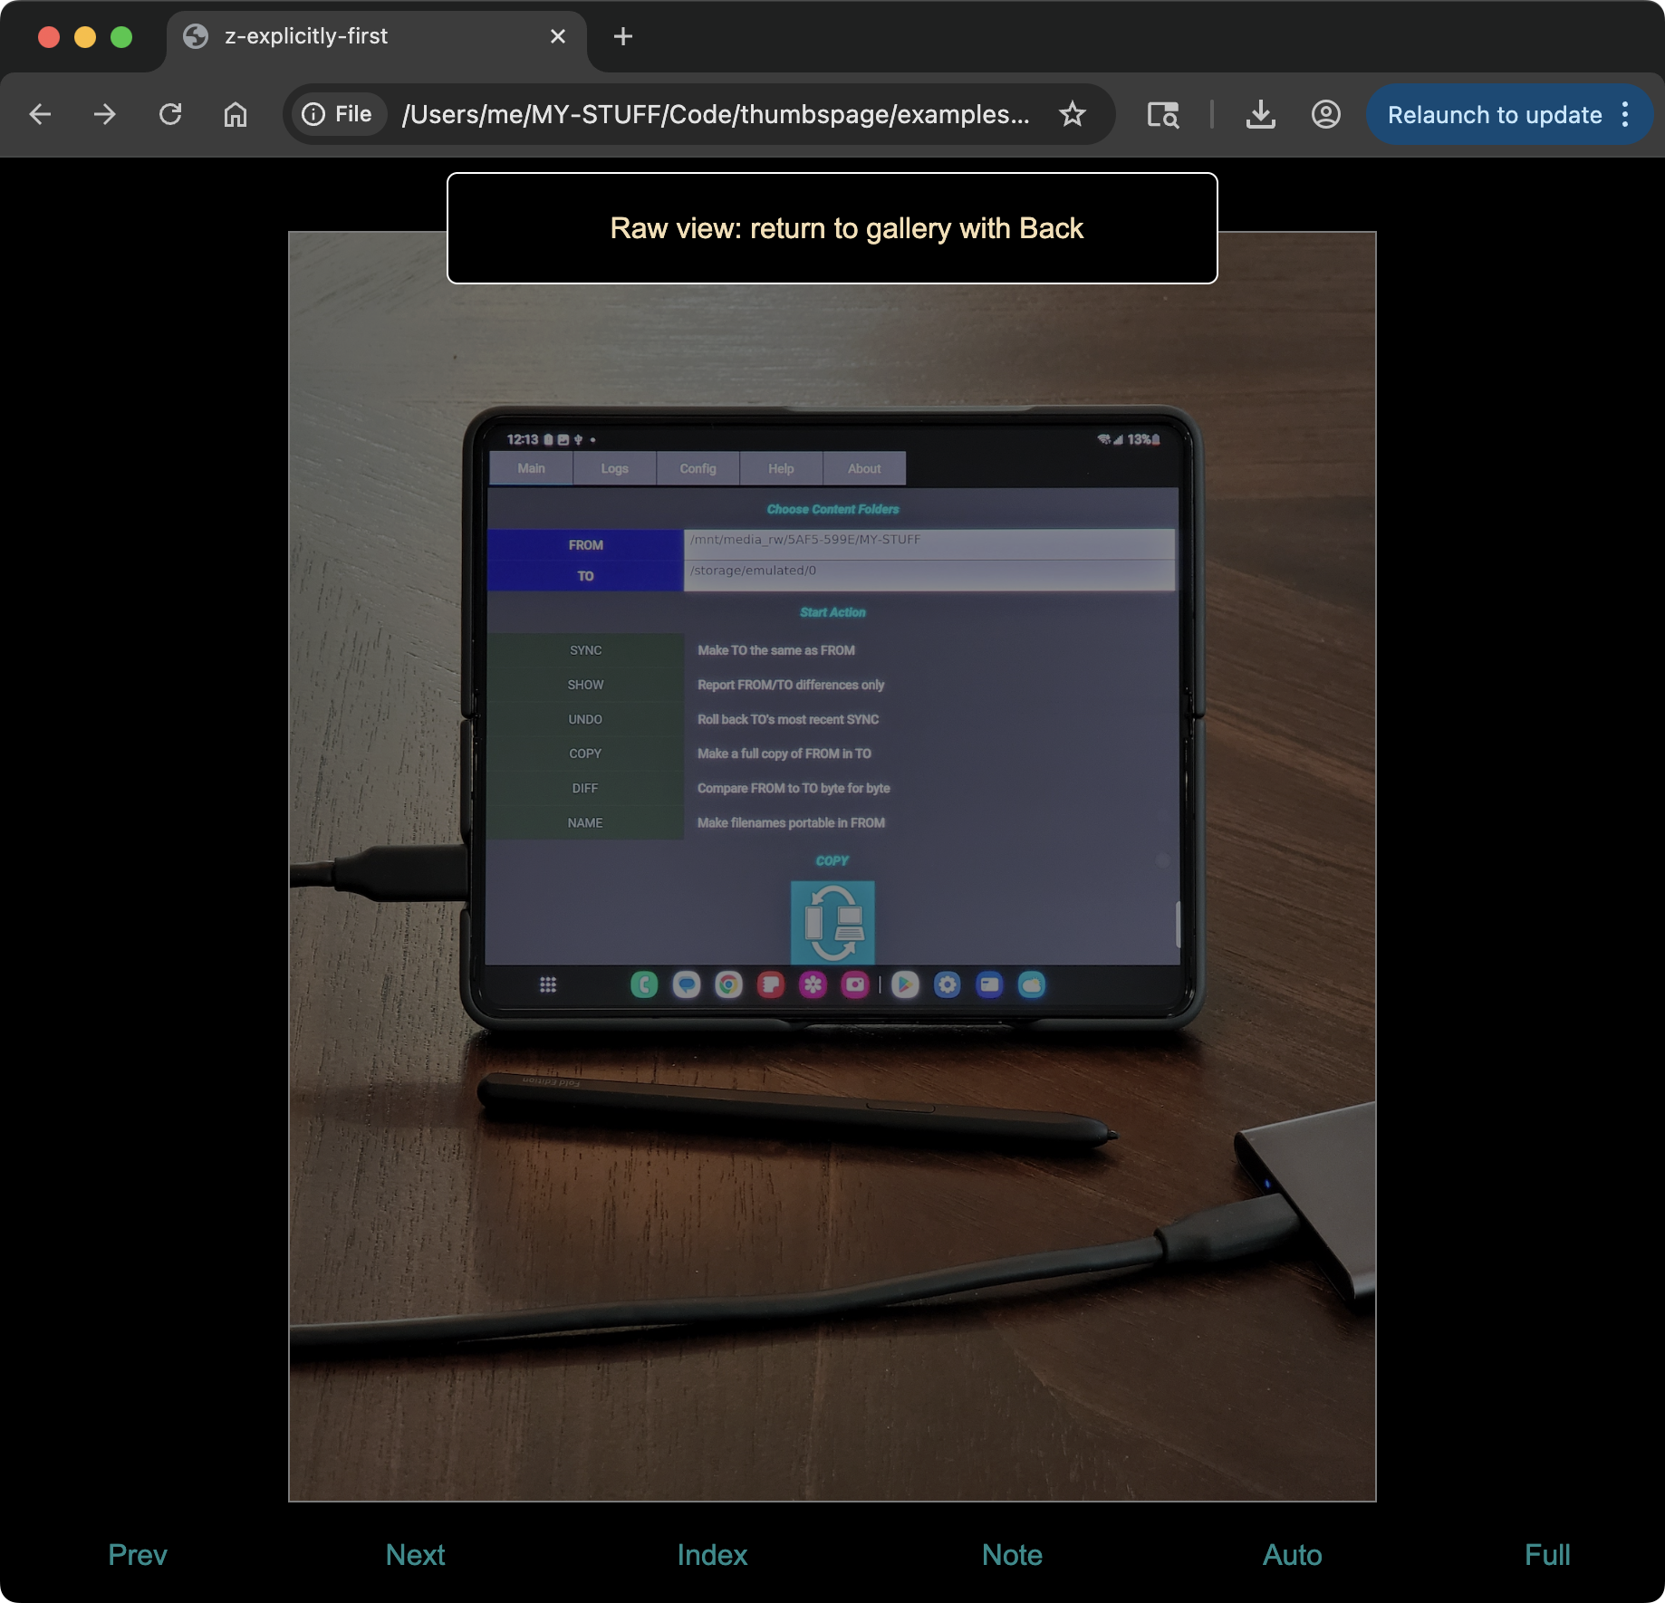The image size is (1665, 1603).
Task: Show the image Note
Action: pyautogui.click(x=1012, y=1554)
